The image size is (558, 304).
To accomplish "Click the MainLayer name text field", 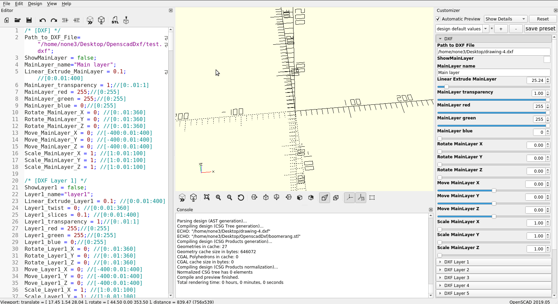I will click(x=493, y=73).
